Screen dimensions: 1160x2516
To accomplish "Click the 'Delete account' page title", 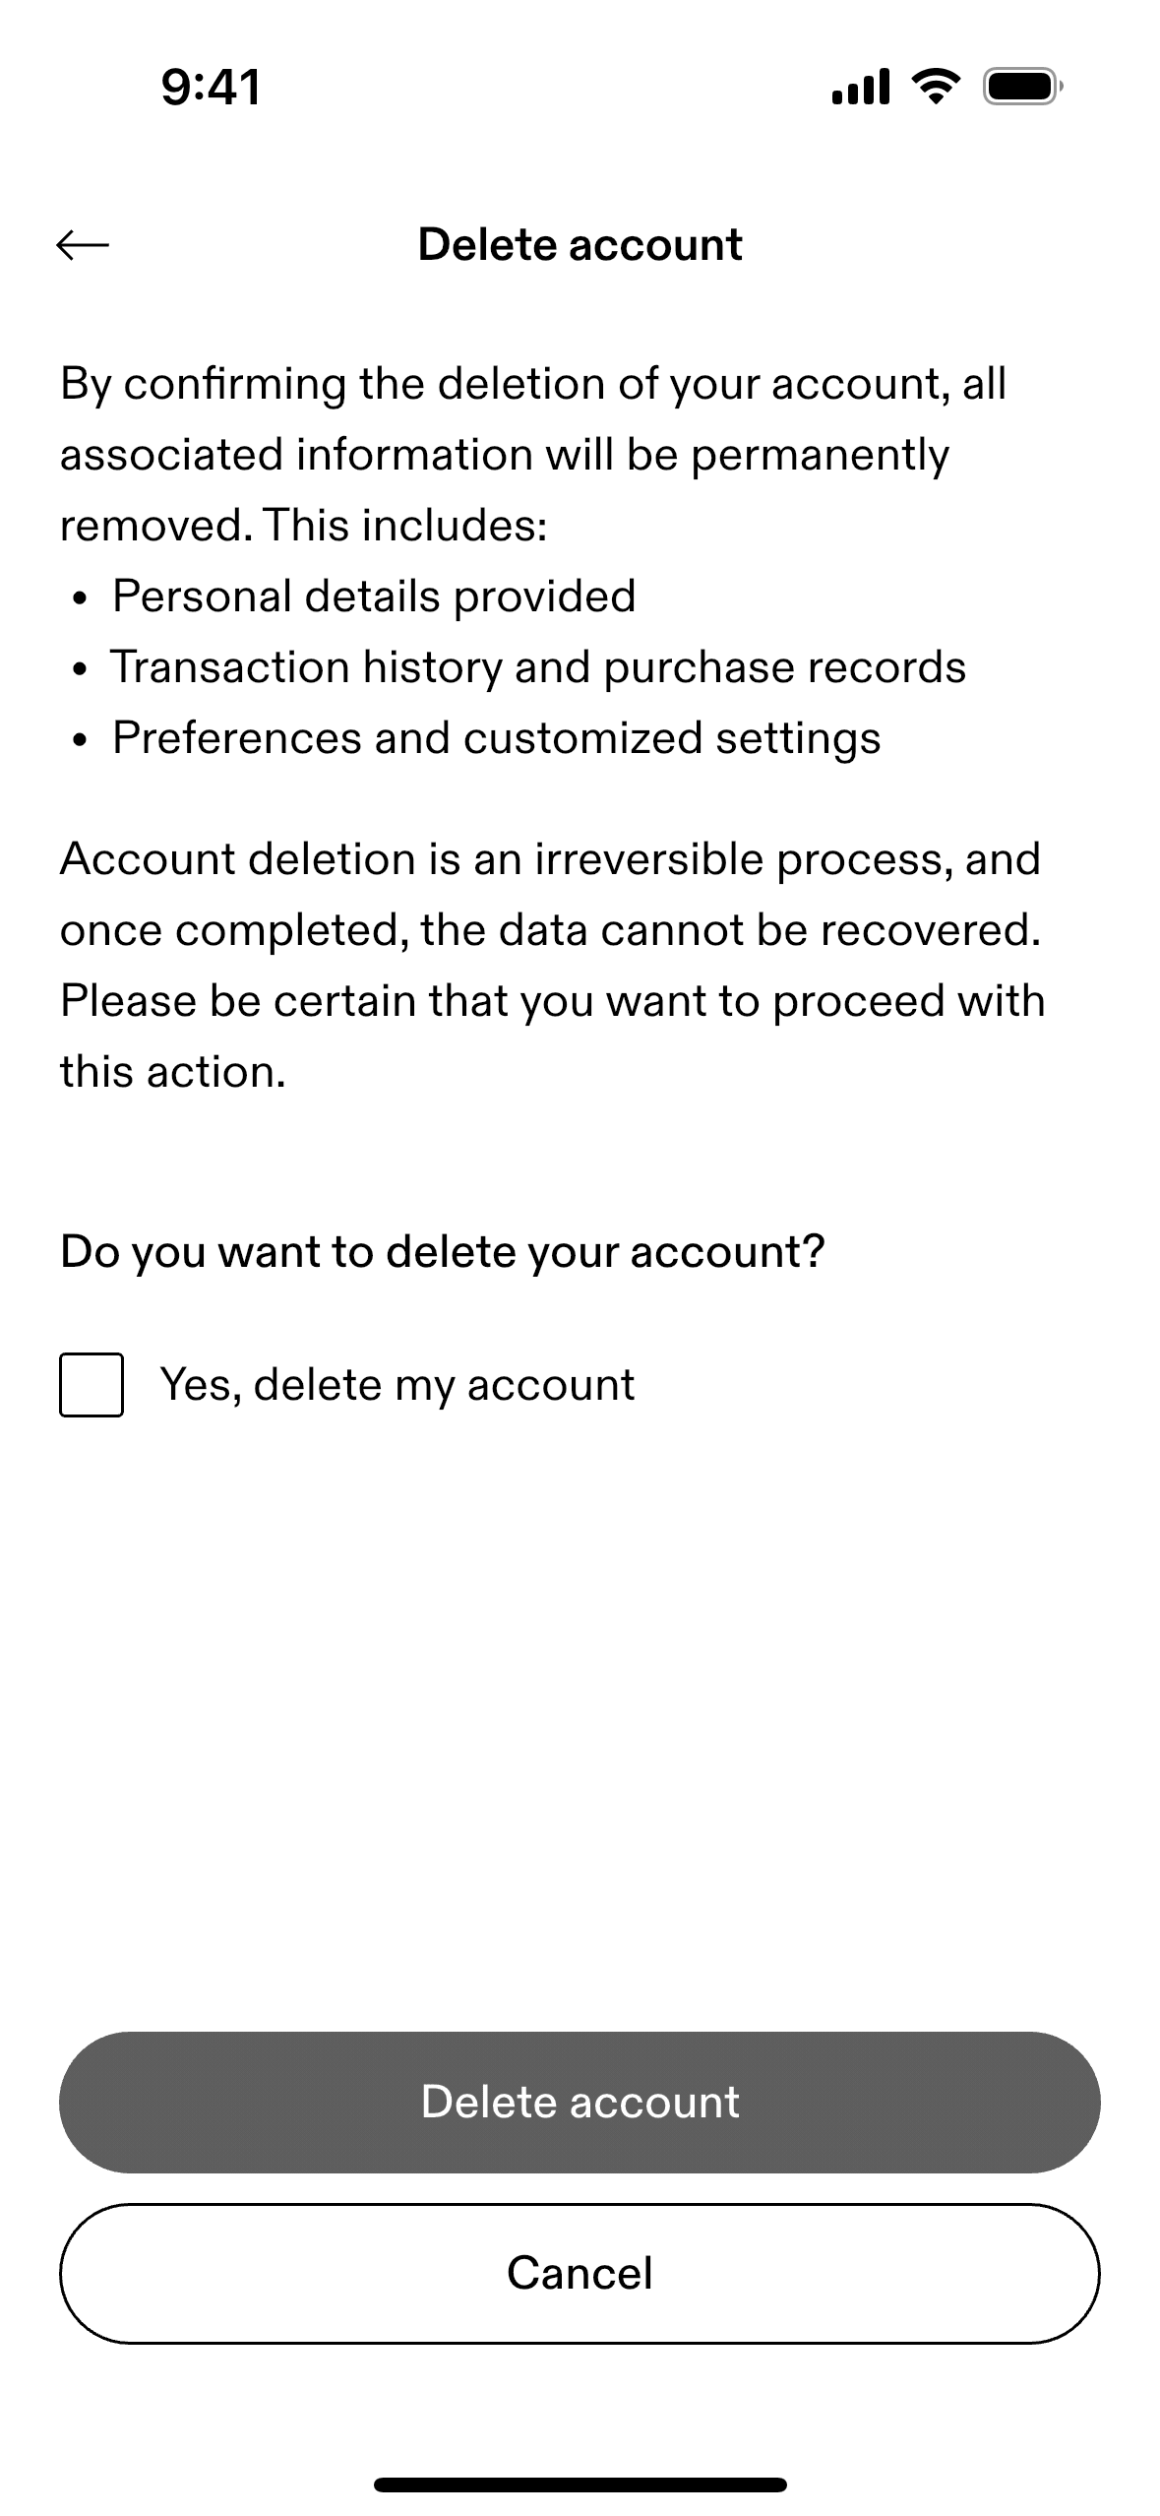I will pos(580,245).
